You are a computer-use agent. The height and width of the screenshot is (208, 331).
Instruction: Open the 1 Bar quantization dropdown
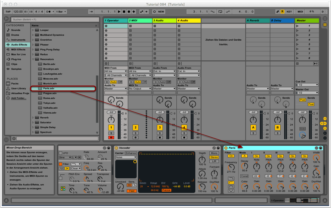click(x=61, y=12)
